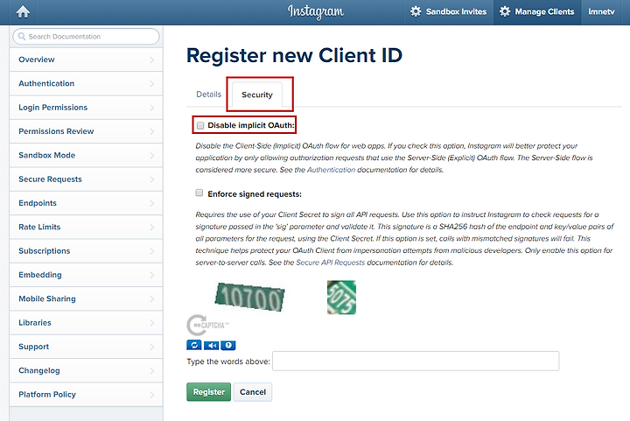Image resolution: width=630 pixels, height=421 pixels.
Task: Click the search magnifier icon
Action: coord(22,37)
